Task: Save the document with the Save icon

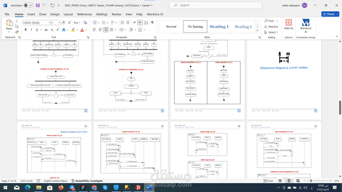Action: pyautogui.click(x=38, y=5)
